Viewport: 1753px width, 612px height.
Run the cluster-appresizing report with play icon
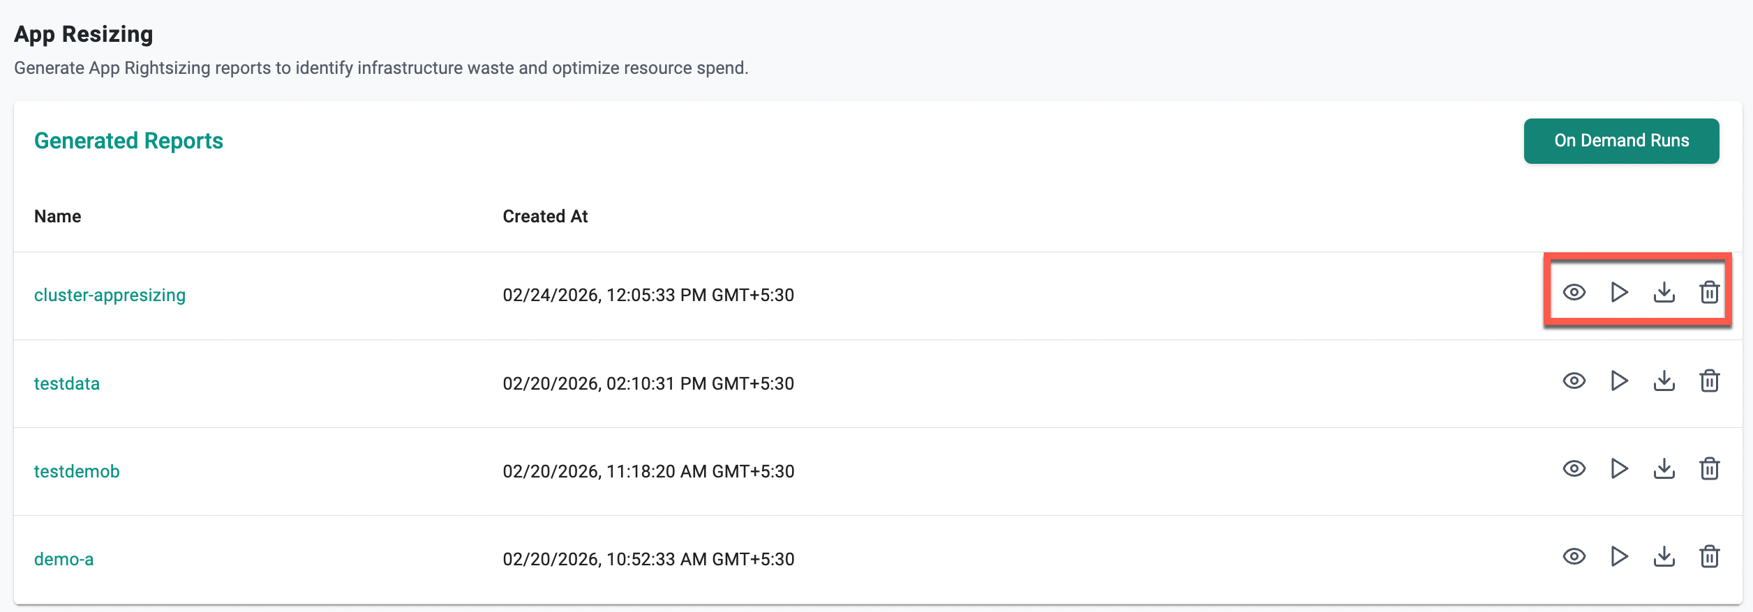point(1619,292)
